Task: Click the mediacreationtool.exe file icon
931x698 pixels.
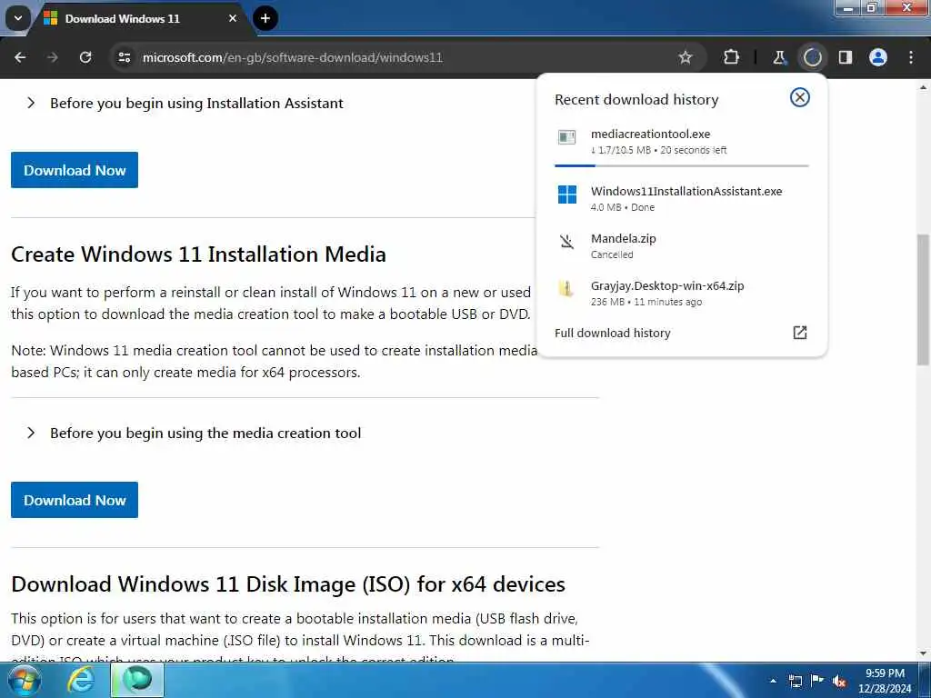Action: pos(567,138)
